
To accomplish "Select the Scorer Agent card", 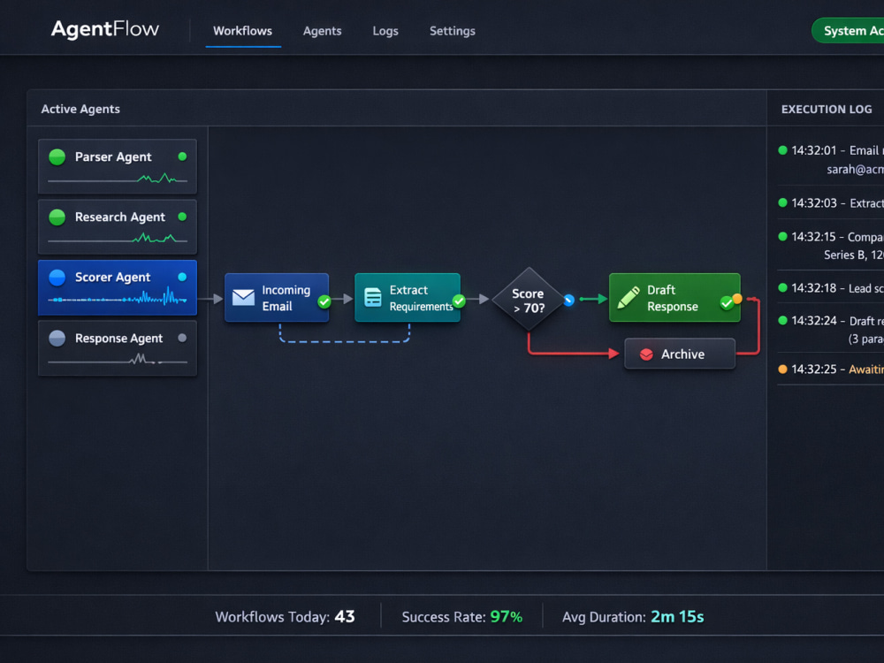I will pyautogui.click(x=118, y=287).
